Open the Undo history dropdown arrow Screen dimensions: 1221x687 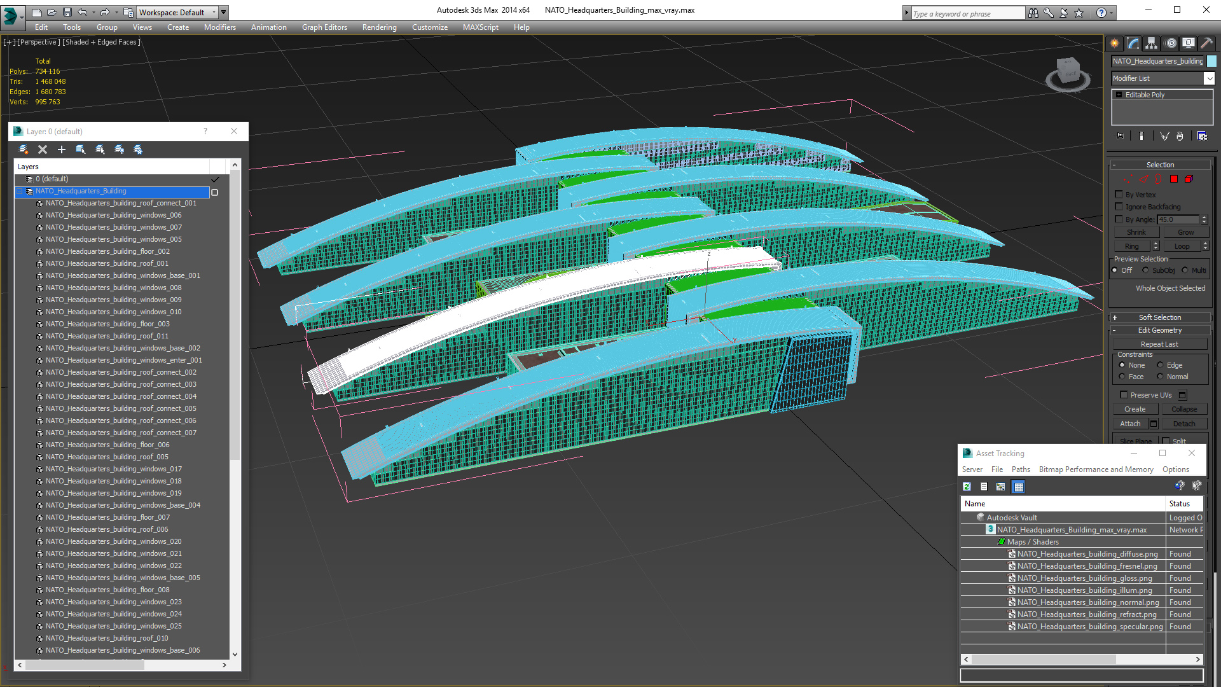point(93,12)
